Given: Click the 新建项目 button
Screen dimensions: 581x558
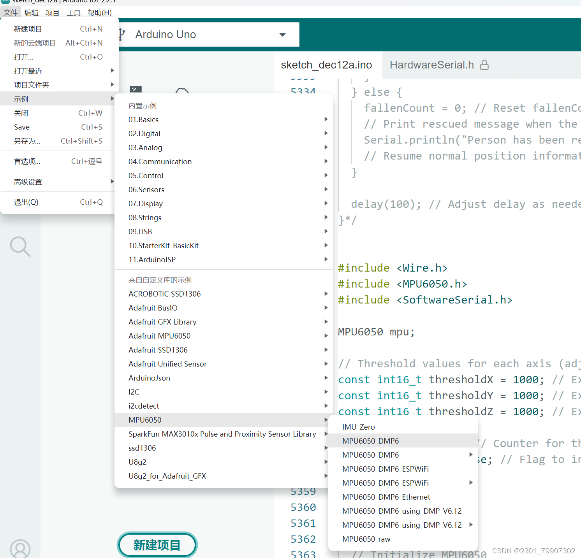Looking at the screenshot, I should 157,545.
